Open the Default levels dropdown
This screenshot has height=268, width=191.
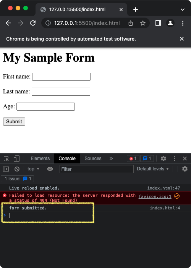click(x=153, y=169)
